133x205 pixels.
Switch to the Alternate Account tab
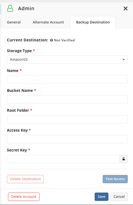pyautogui.click(x=48, y=22)
